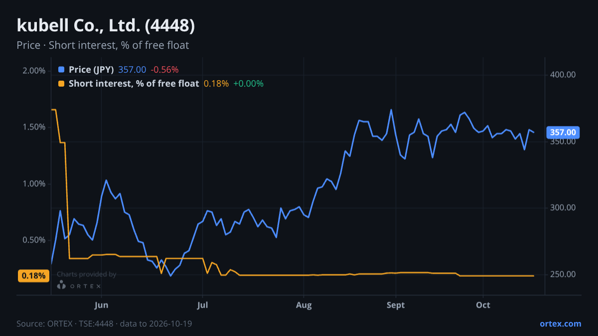
Task: Open the ortex.com link
Action: [561, 324]
